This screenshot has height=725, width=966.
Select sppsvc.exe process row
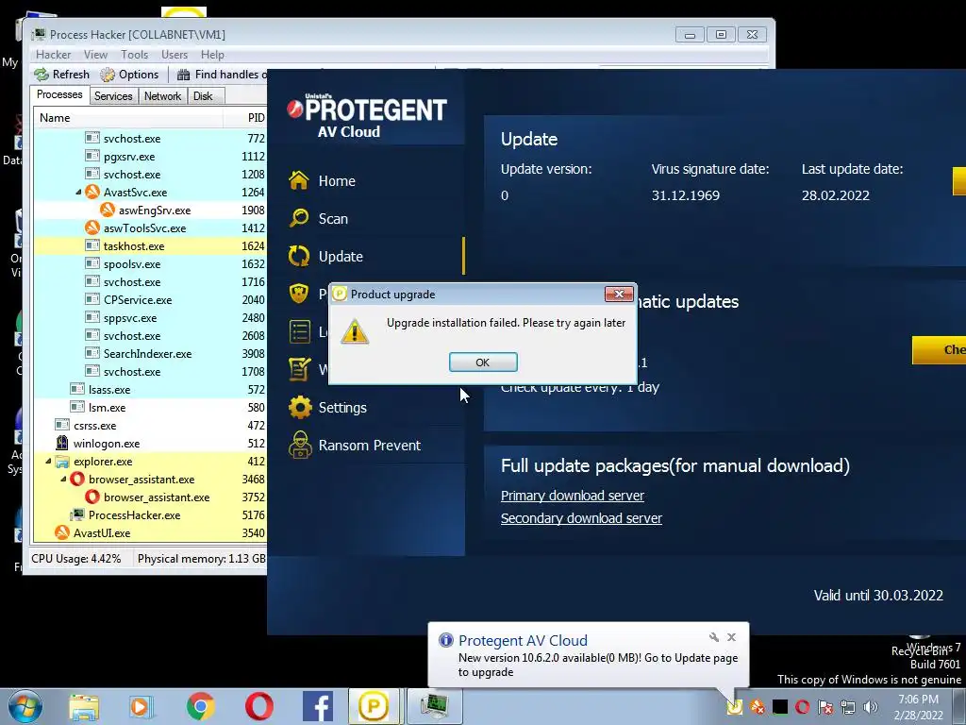[x=150, y=318]
